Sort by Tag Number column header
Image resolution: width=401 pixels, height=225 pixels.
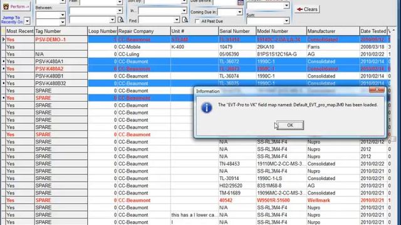pyautogui.click(x=61, y=31)
